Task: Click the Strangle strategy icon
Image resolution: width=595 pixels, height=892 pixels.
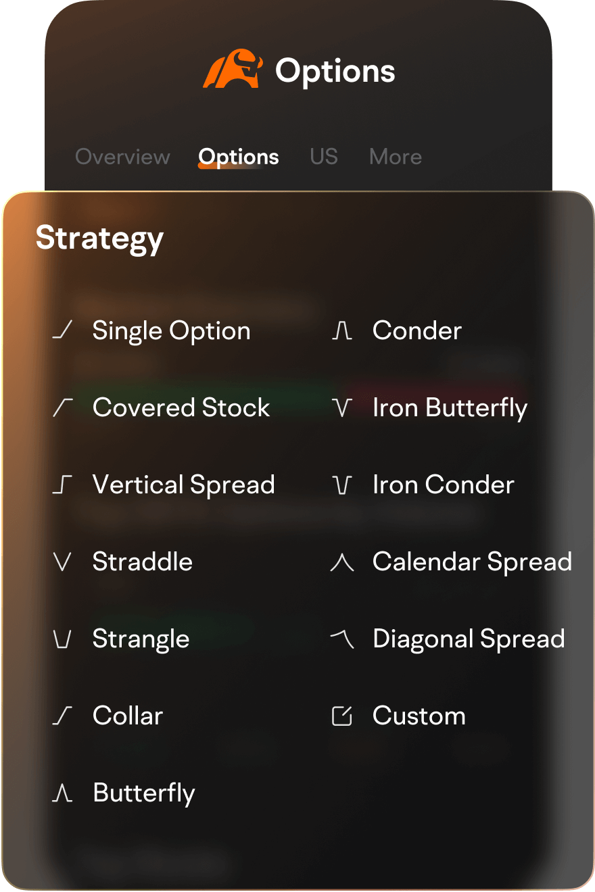Action: pos(62,639)
